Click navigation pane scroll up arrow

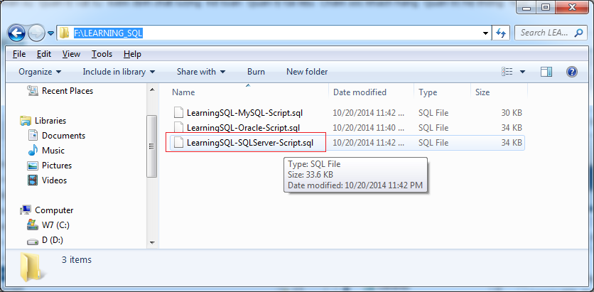[152, 90]
